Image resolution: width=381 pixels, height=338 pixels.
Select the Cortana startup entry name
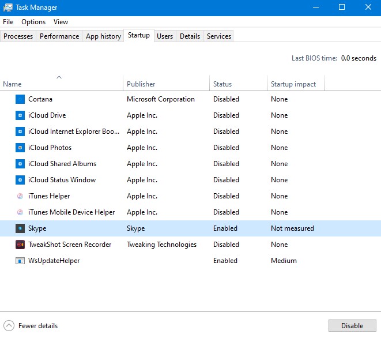(40, 99)
